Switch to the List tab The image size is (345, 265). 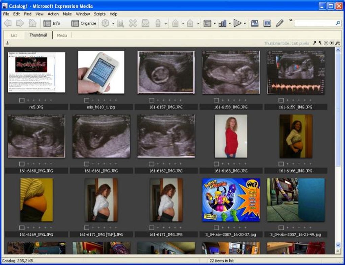(14, 35)
